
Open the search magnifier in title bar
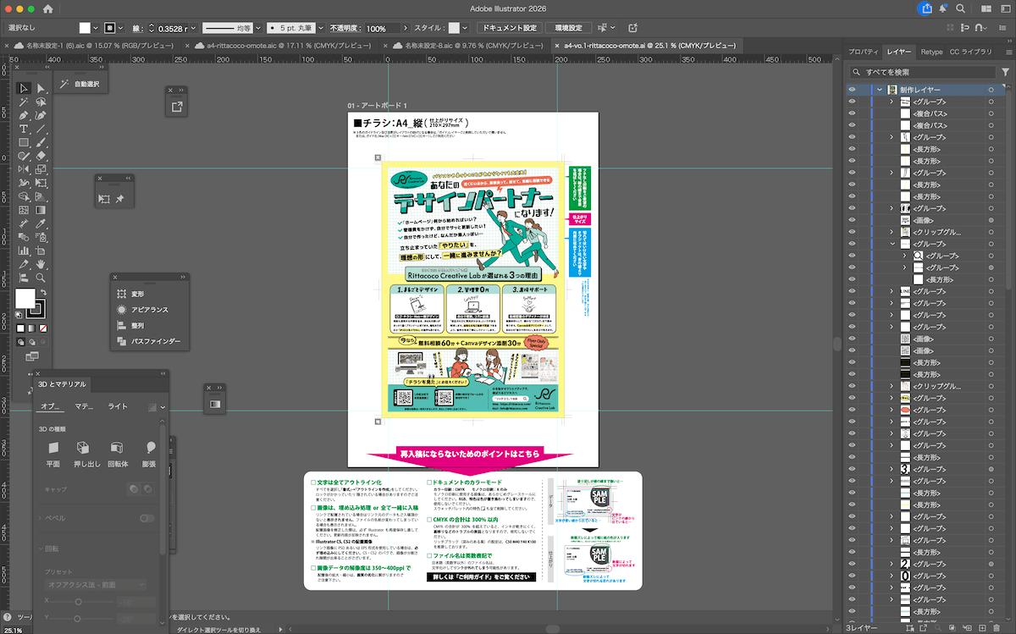click(961, 8)
